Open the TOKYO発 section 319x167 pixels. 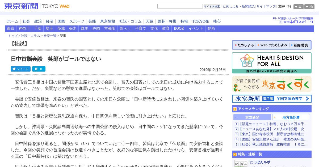pos(200,21)
